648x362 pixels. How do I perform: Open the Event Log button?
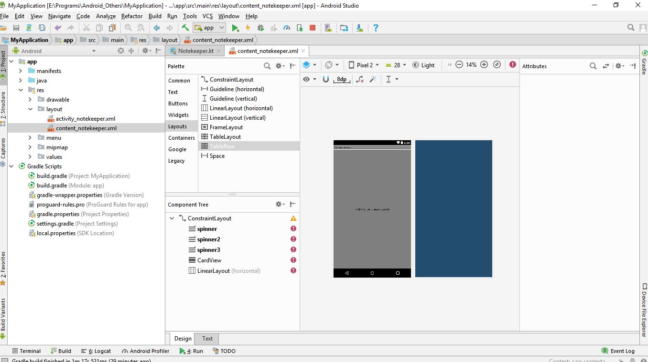pos(618,351)
